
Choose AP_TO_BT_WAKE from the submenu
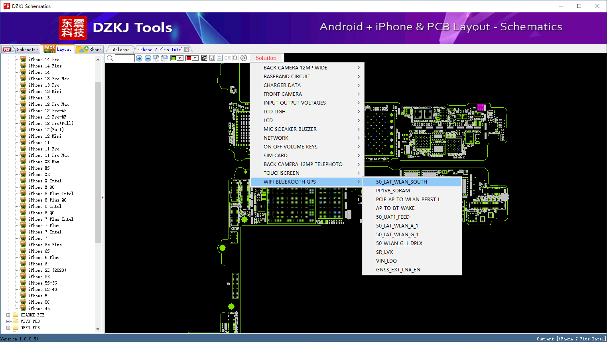pos(412,208)
